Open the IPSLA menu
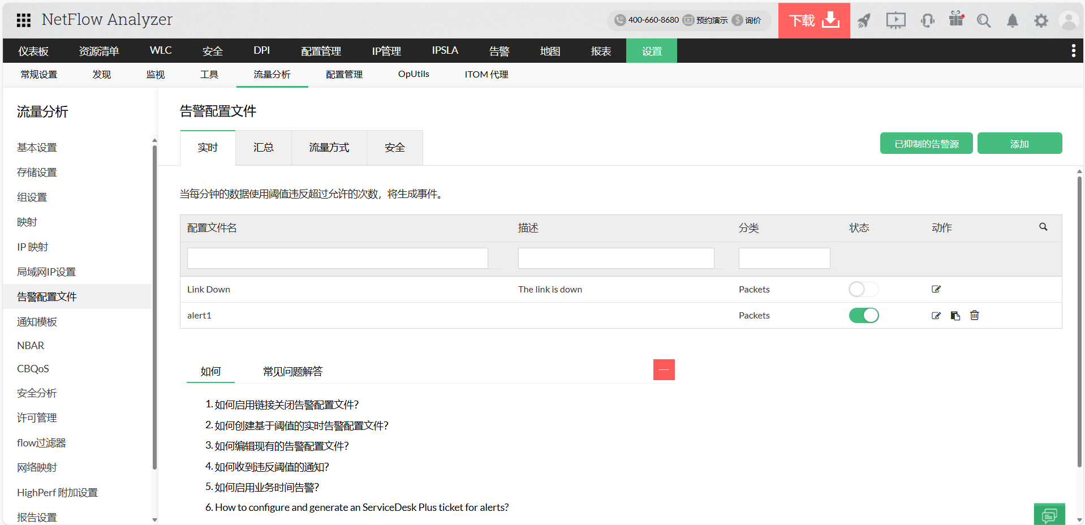 (445, 50)
